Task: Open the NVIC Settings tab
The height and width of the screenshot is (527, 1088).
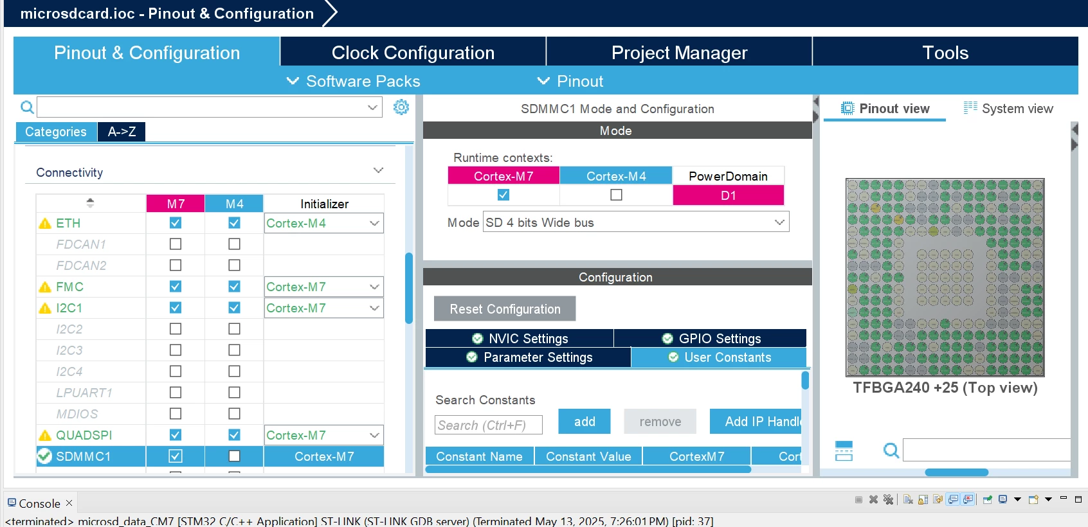Action: pyautogui.click(x=520, y=338)
